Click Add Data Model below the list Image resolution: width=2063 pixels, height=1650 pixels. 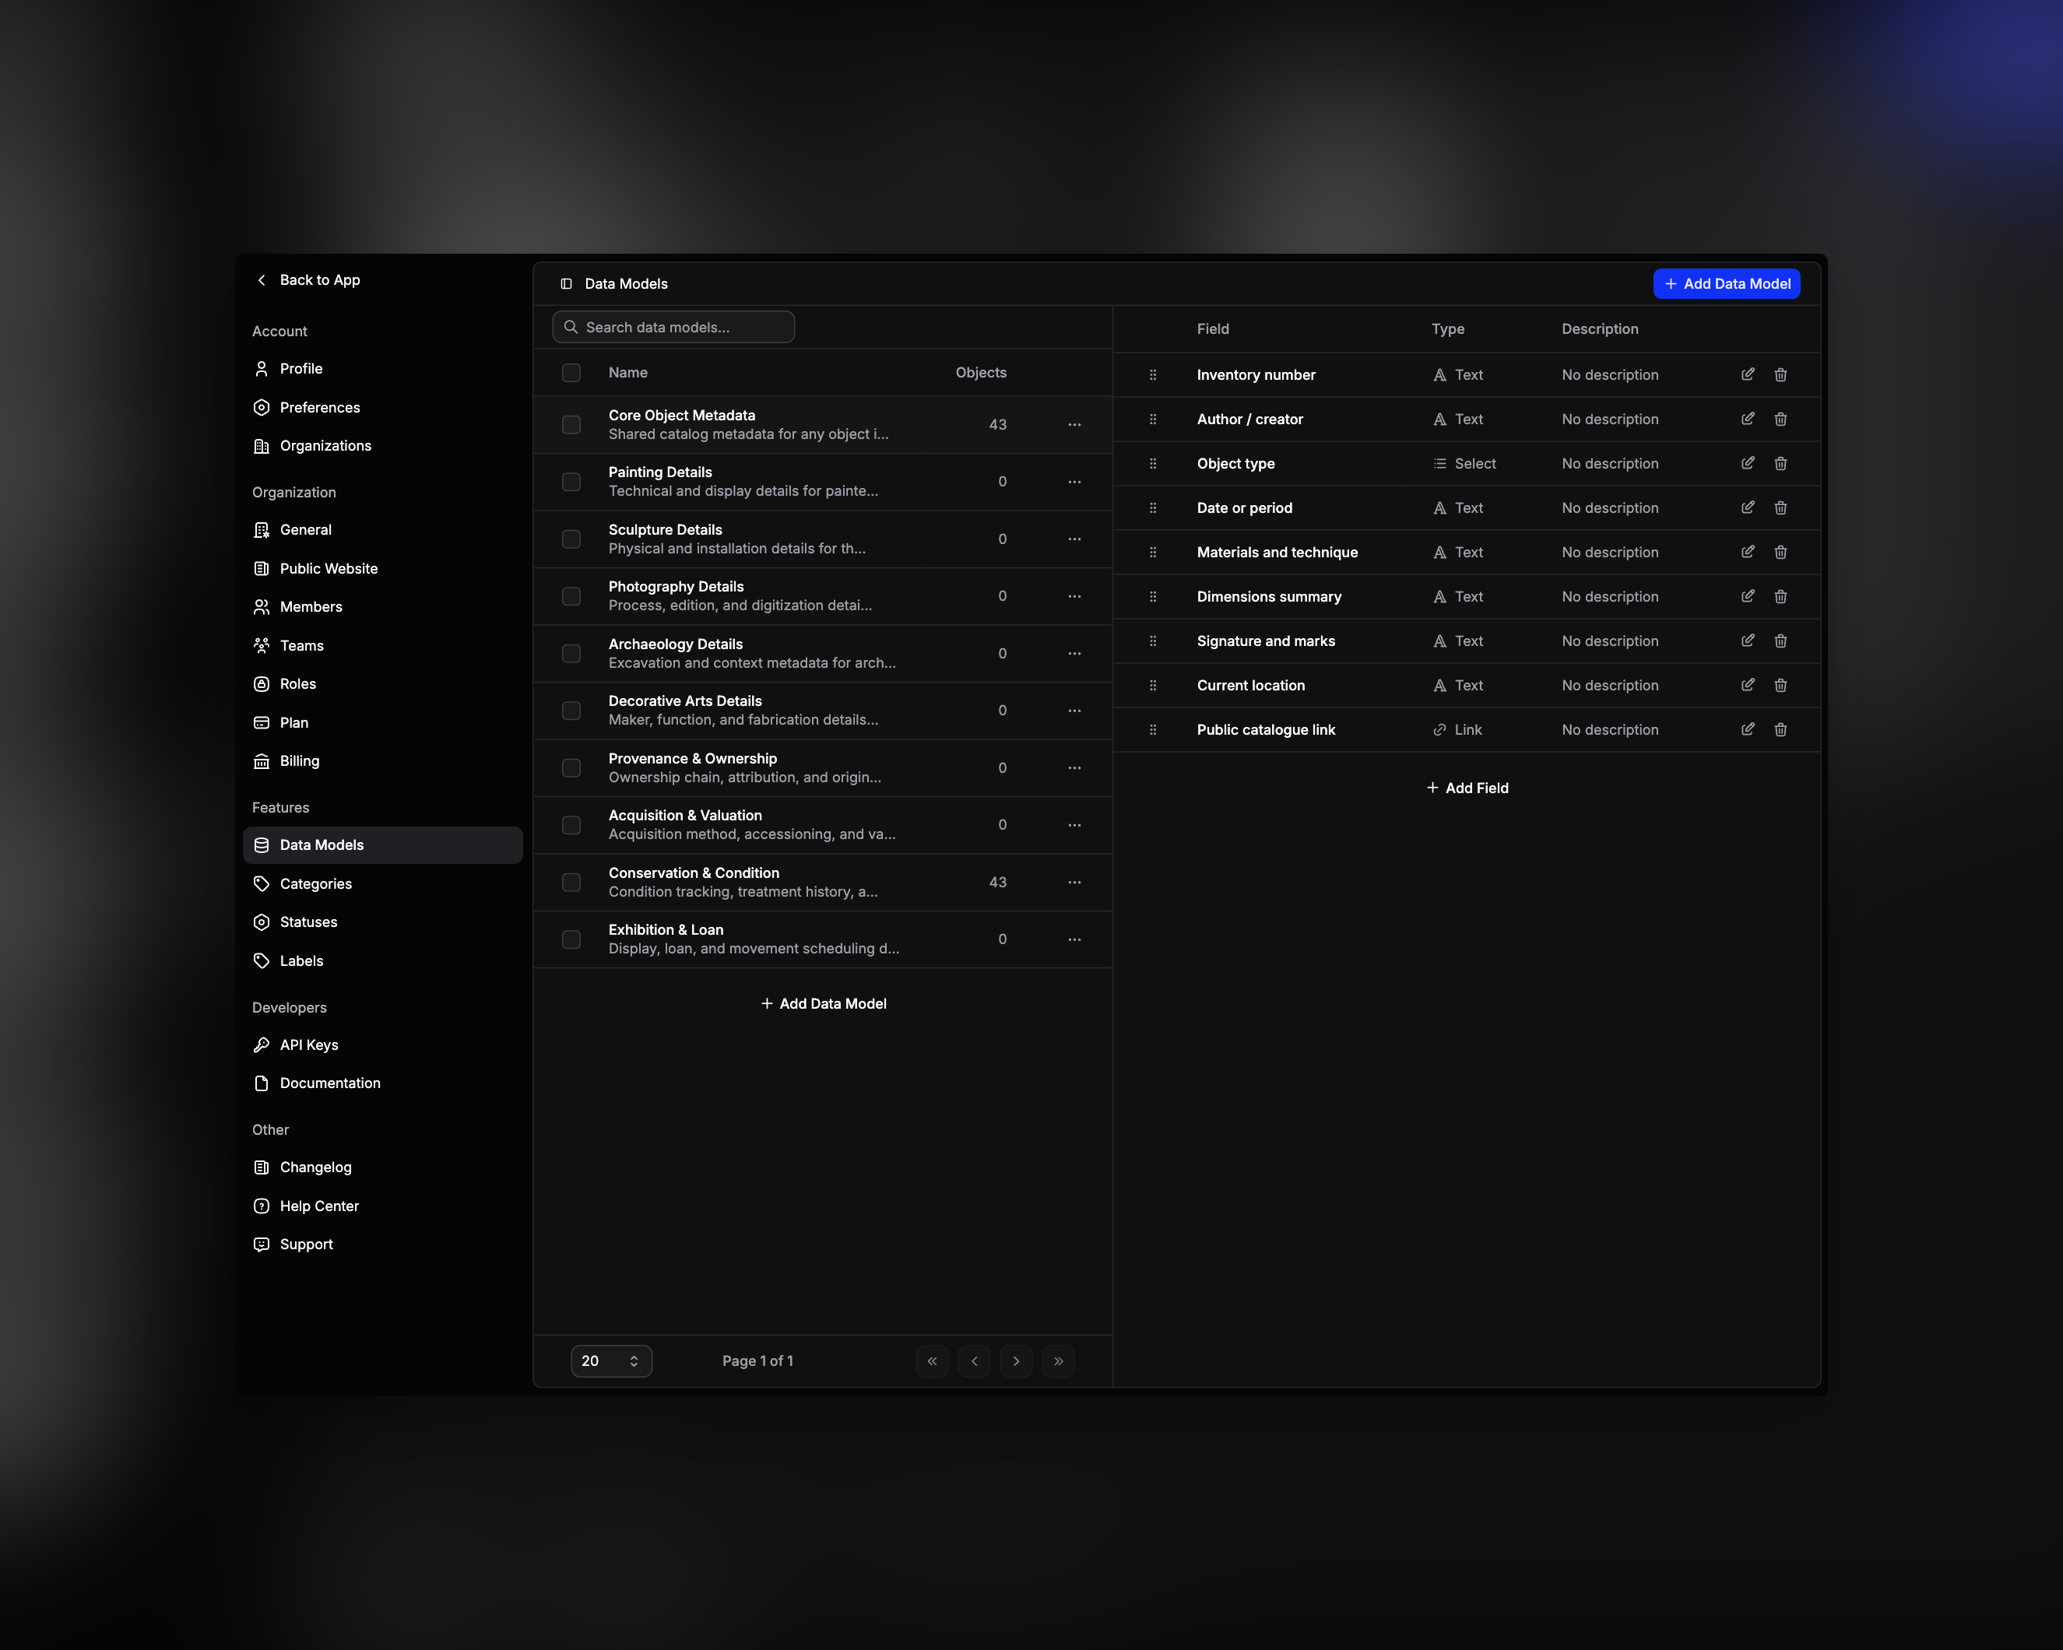(x=823, y=1003)
